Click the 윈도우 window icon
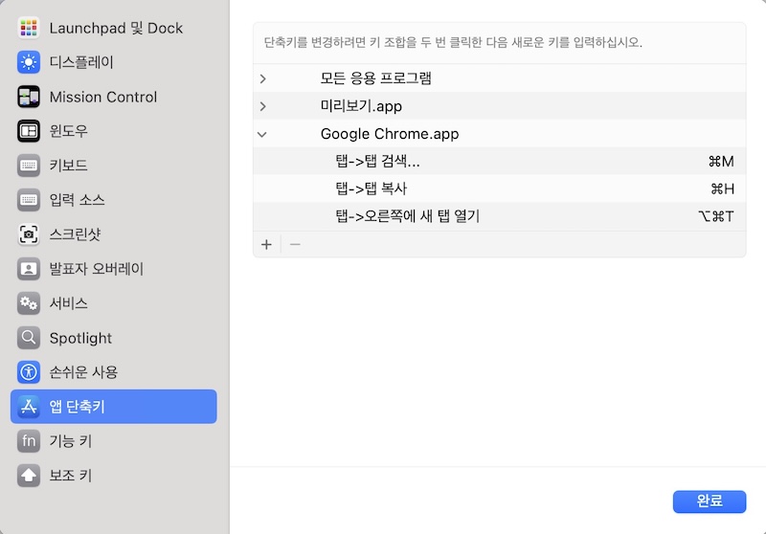Screen dimensions: 766x534 coord(29,131)
